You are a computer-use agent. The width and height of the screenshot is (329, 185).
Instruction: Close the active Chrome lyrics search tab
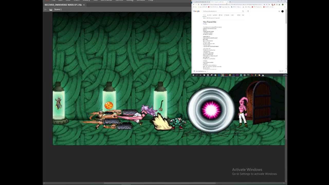[227, 2]
